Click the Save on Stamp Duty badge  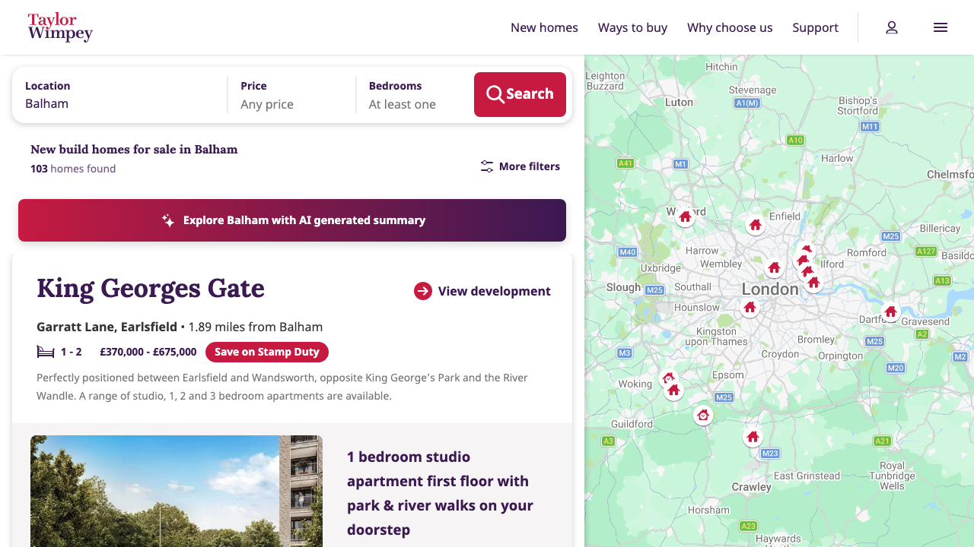267,352
